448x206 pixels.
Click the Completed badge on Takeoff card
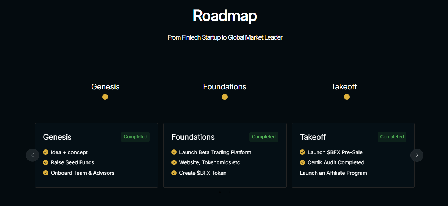click(x=392, y=137)
